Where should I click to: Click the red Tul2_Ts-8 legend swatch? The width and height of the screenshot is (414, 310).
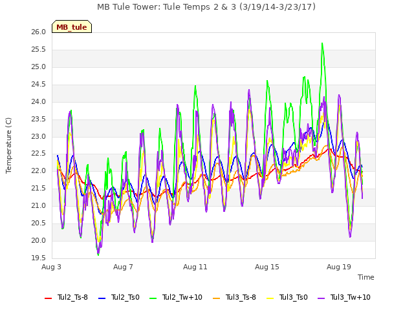(x=48, y=298)
